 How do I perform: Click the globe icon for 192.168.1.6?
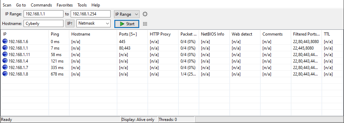[5, 42]
